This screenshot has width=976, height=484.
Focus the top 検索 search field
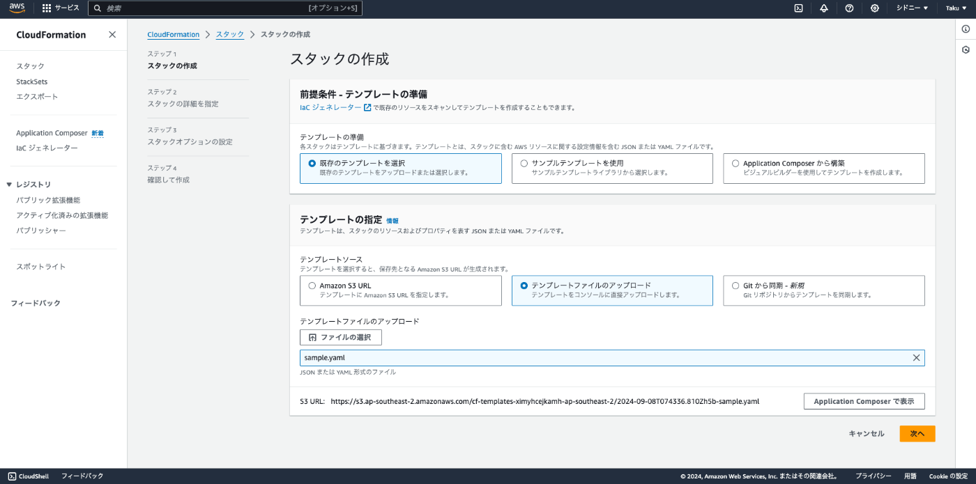click(x=225, y=8)
